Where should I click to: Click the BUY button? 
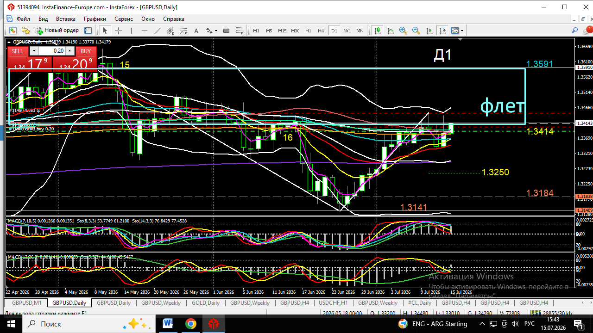pos(85,51)
